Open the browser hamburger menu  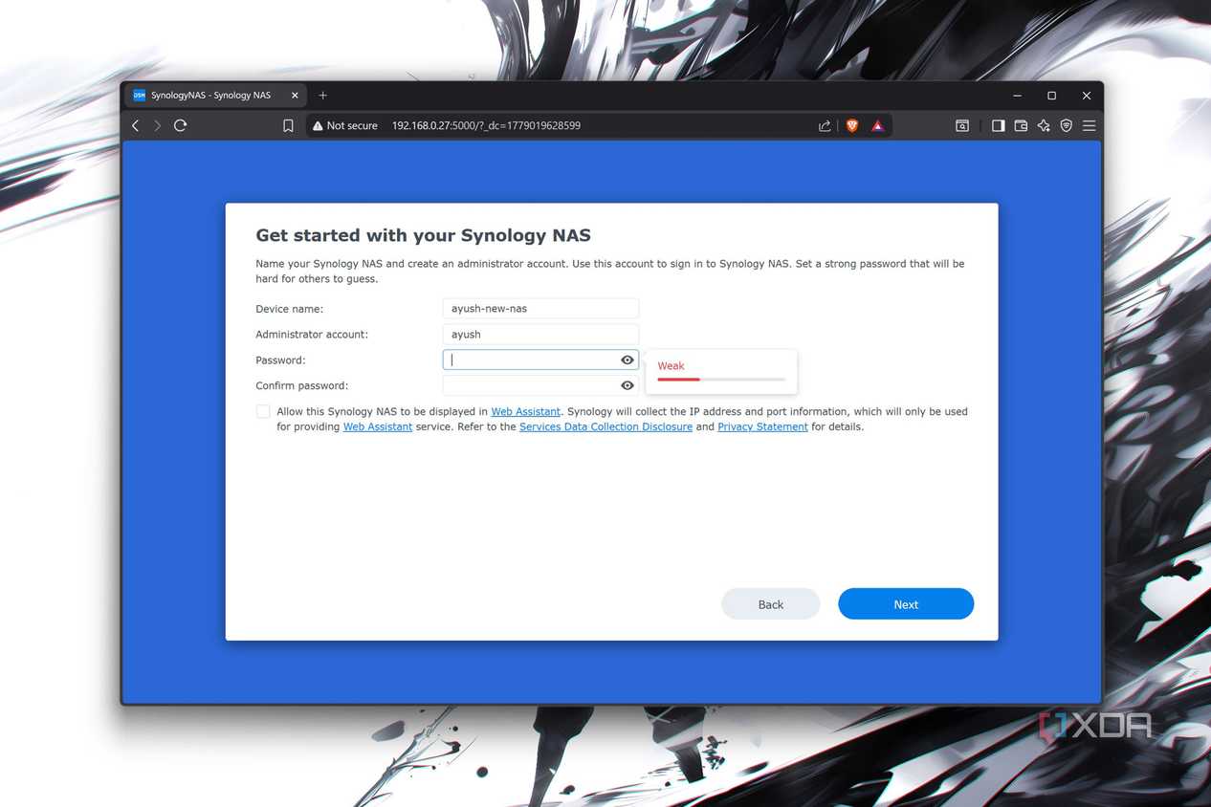coord(1089,125)
